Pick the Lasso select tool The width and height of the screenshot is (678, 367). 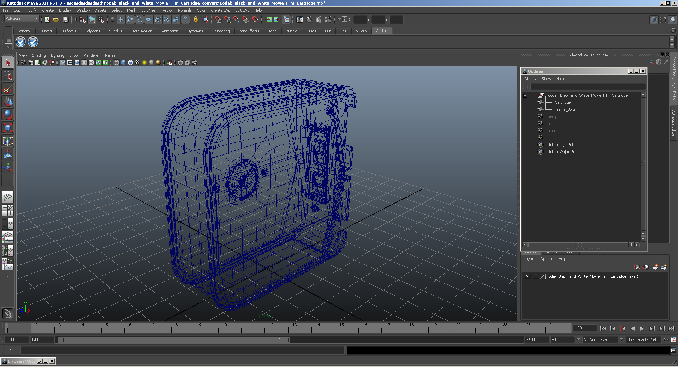click(x=8, y=76)
